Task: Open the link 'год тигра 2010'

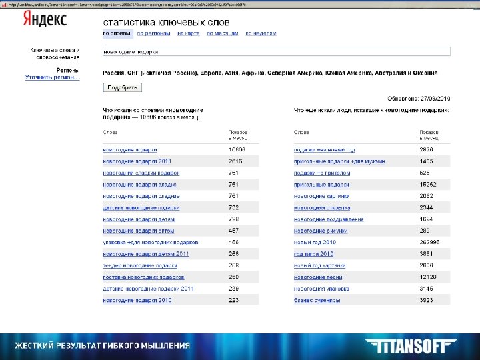Action: pos(314,254)
